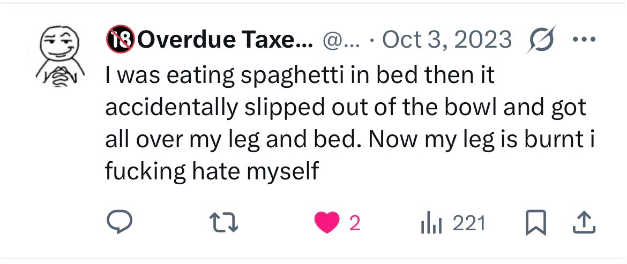
Task: Bookmark this tweet
Action: point(534,223)
